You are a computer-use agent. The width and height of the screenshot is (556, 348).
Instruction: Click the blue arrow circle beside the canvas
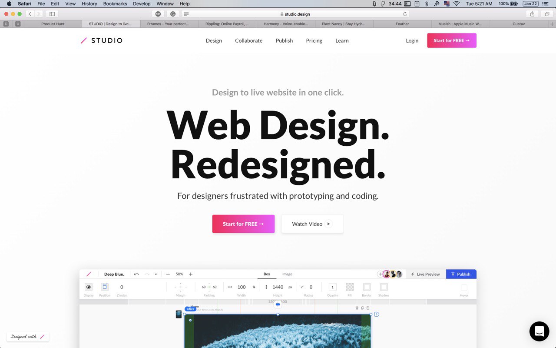pos(377,314)
